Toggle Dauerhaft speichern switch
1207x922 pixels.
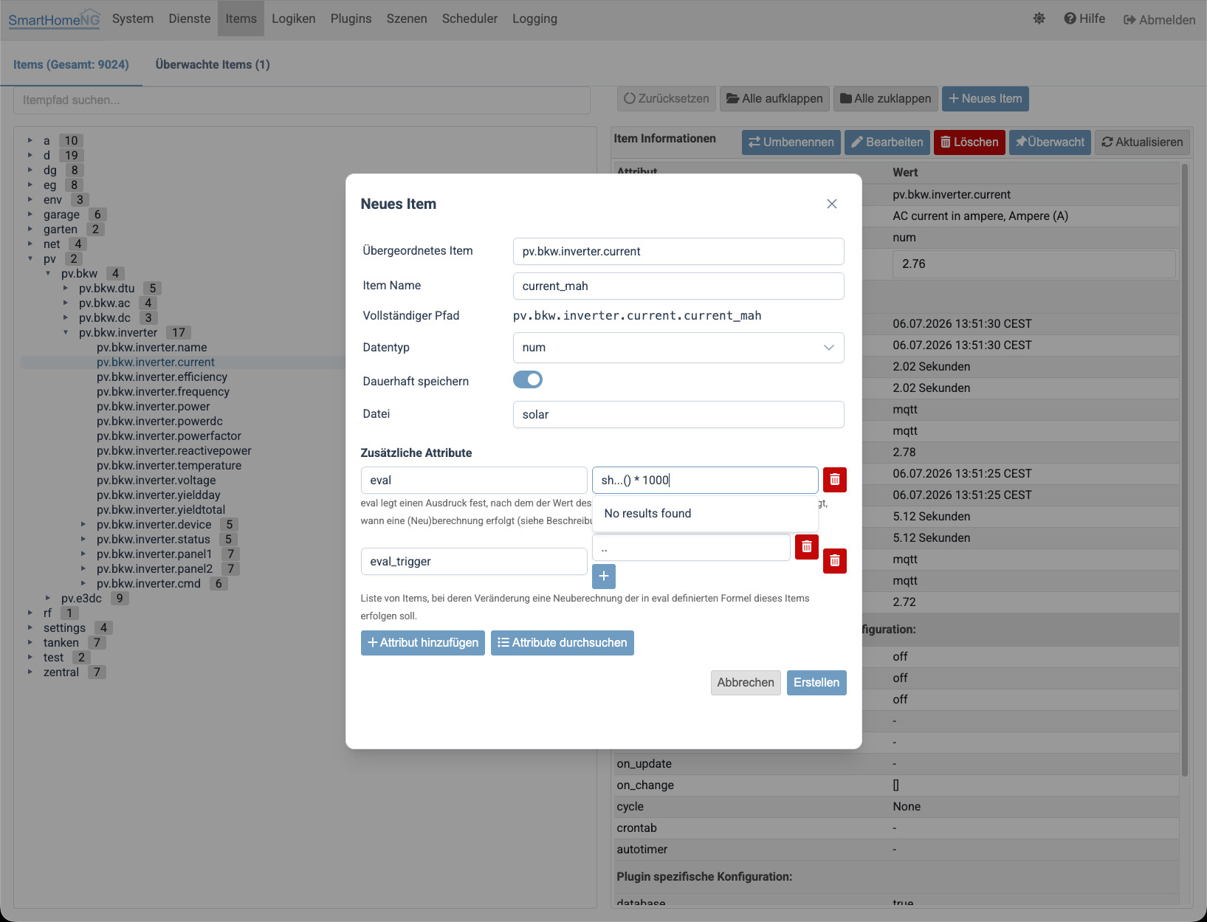click(528, 379)
